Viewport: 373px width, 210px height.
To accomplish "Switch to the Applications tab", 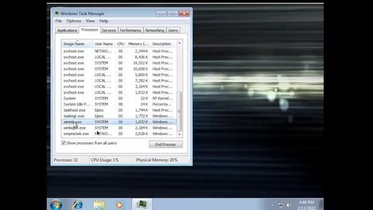I will 67,30.
